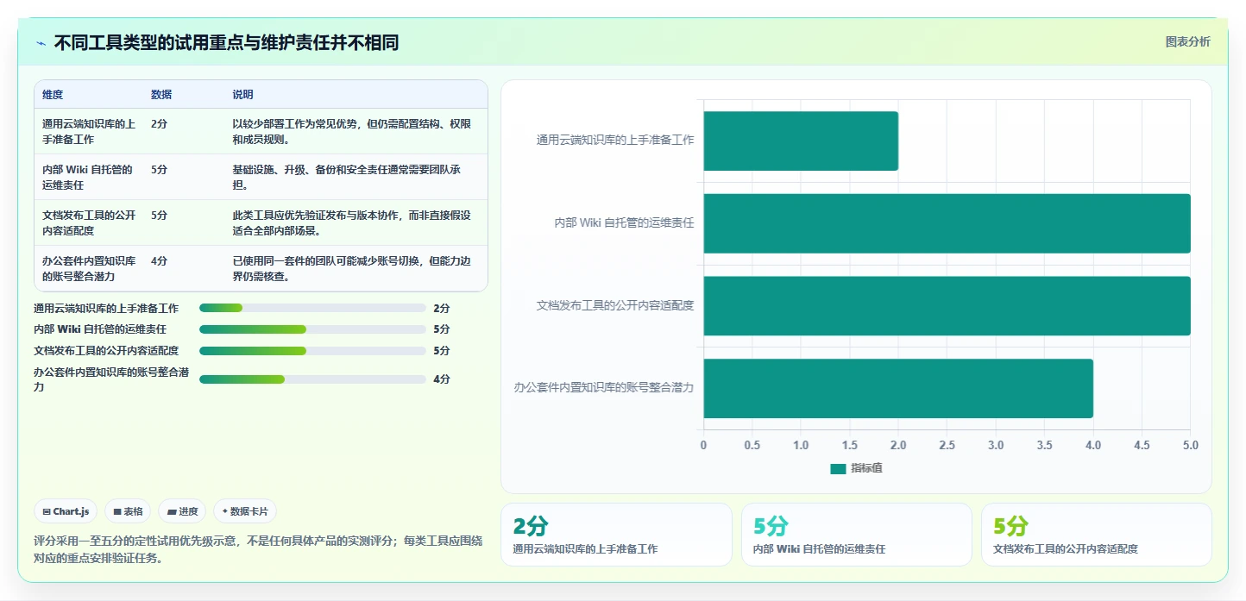
Task: Click the 0 x-axis tick label
Action: [703, 445]
